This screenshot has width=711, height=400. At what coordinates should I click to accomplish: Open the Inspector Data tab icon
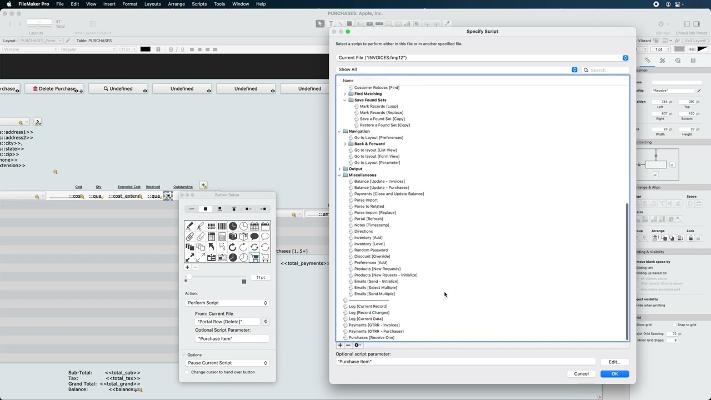click(693, 61)
